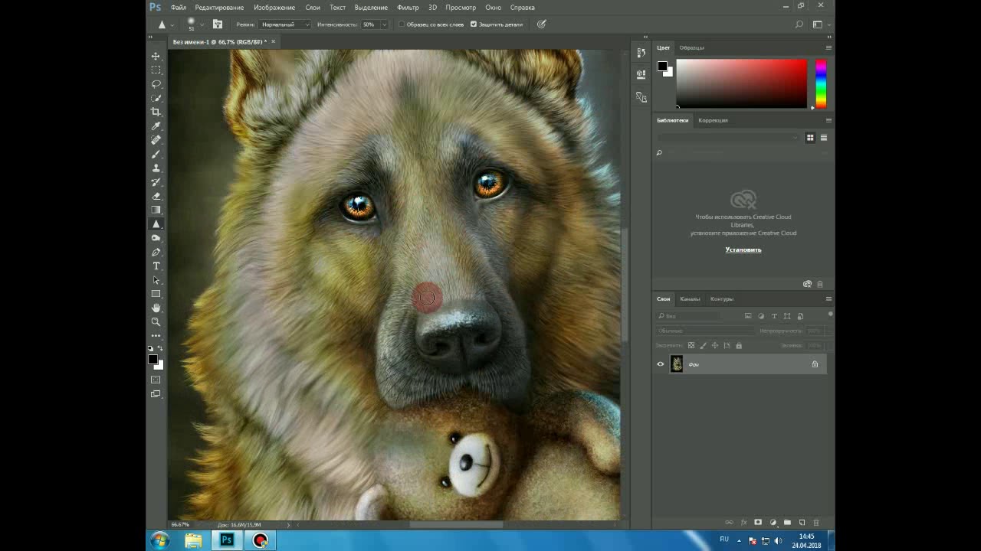
Task: Enable 'Образец со всех слоев' checkbox
Action: click(x=402, y=24)
